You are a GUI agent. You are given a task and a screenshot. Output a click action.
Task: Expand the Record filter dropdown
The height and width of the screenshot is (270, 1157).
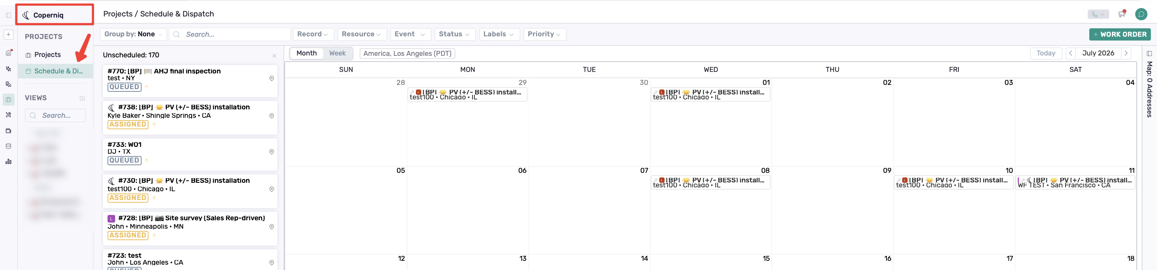click(x=313, y=34)
